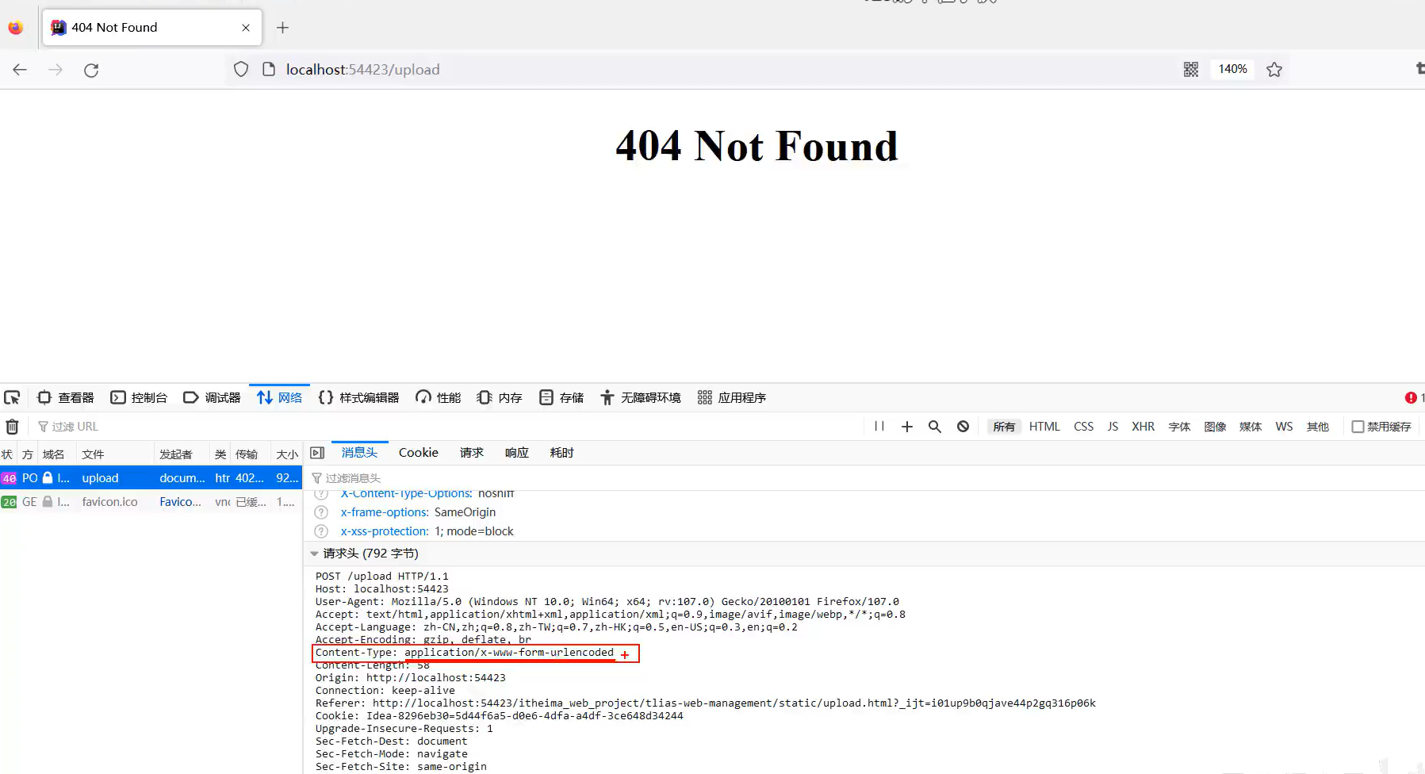Click the x-frame-options header name
The height and width of the screenshot is (774, 1425).
pyautogui.click(x=385, y=512)
